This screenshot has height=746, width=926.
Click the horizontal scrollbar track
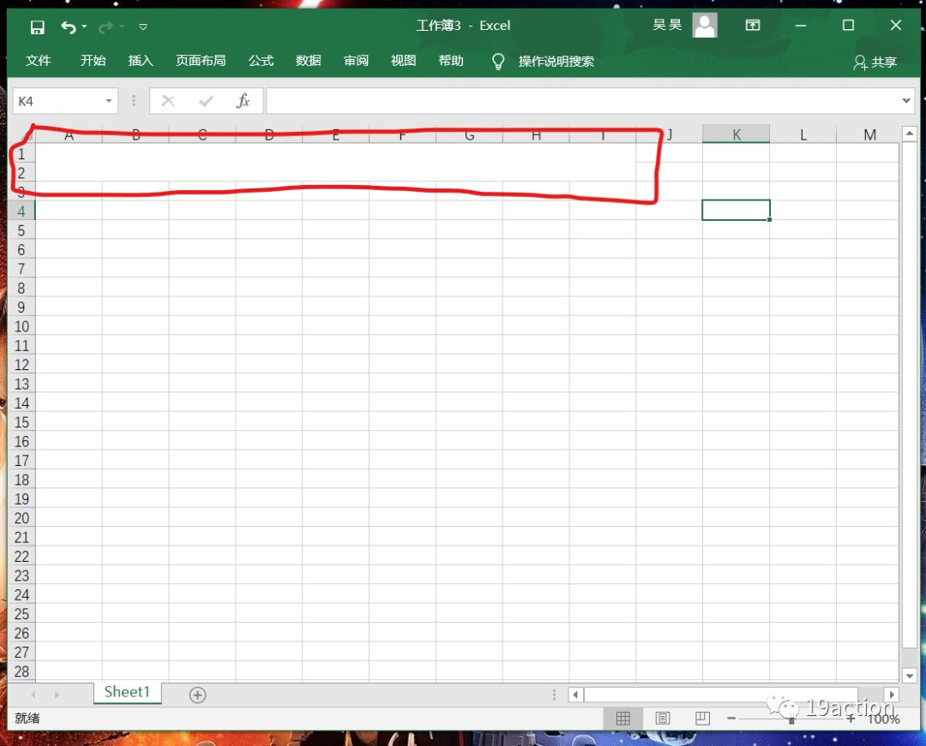pos(733,695)
